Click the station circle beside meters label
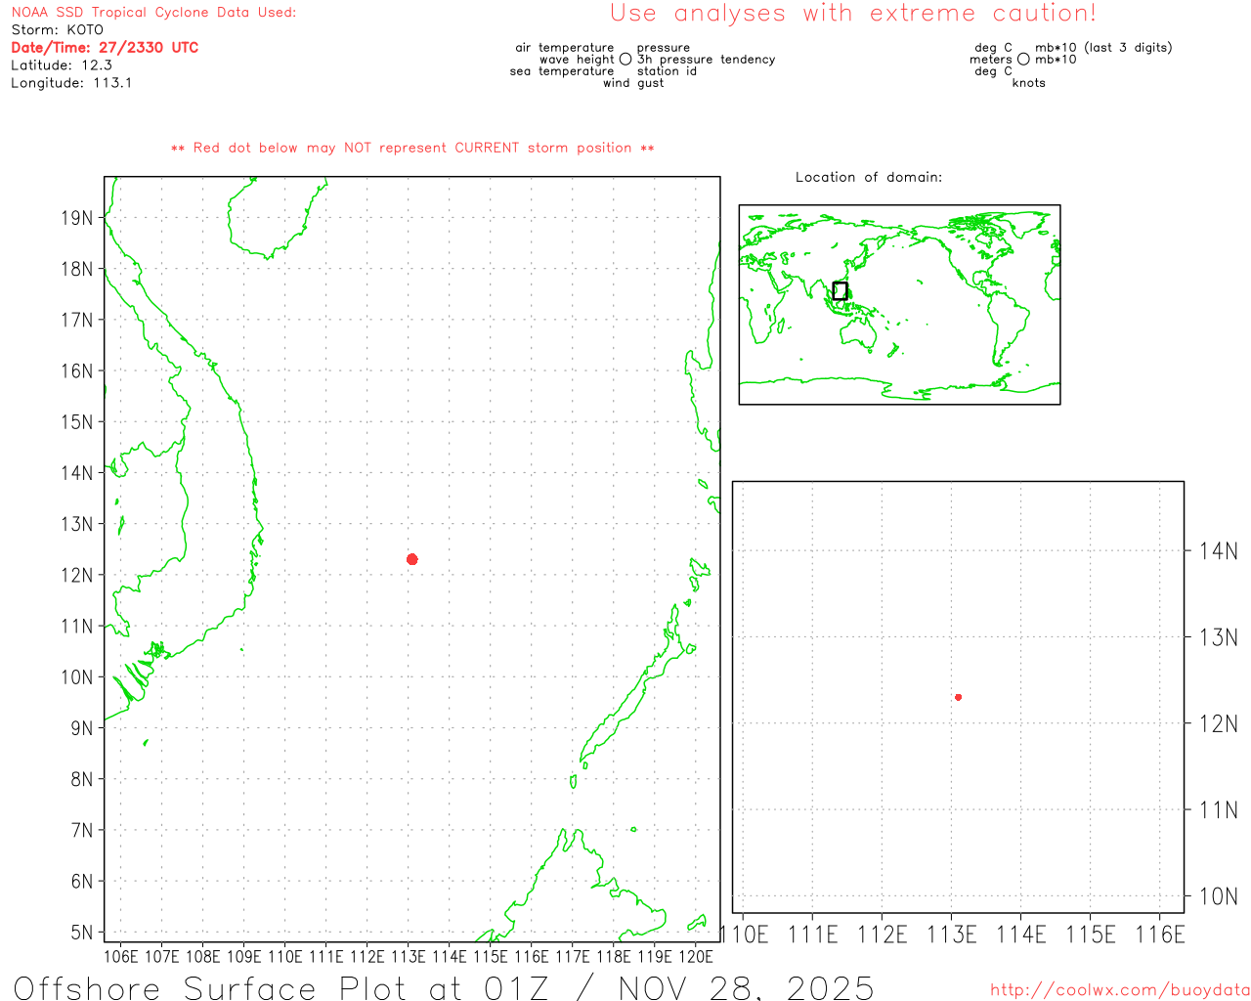 pos(1023,60)
